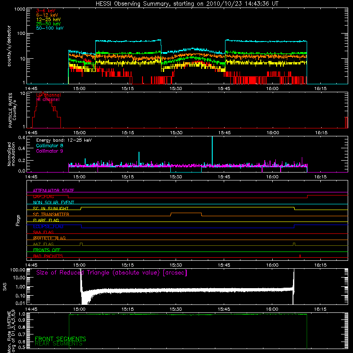Click the ATTENUATOR_STATE flag label
Screen dimensions: 353x353
[53, 191]
